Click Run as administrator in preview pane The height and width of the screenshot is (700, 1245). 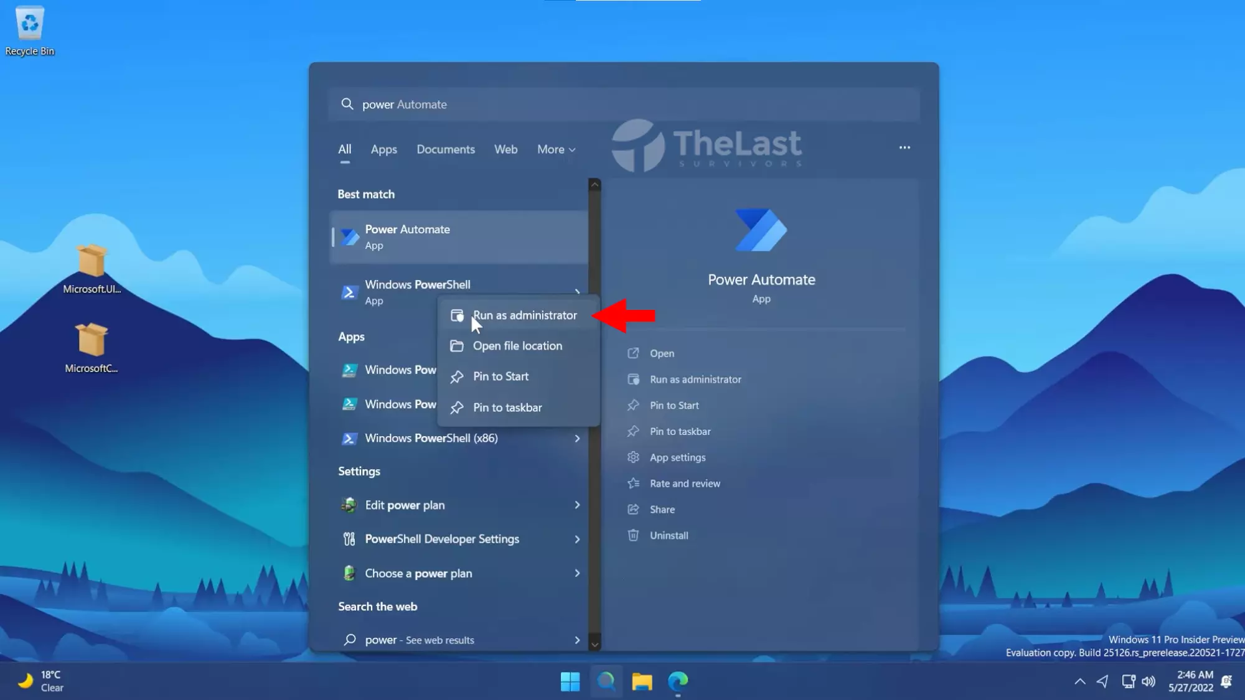click(695, 380)
